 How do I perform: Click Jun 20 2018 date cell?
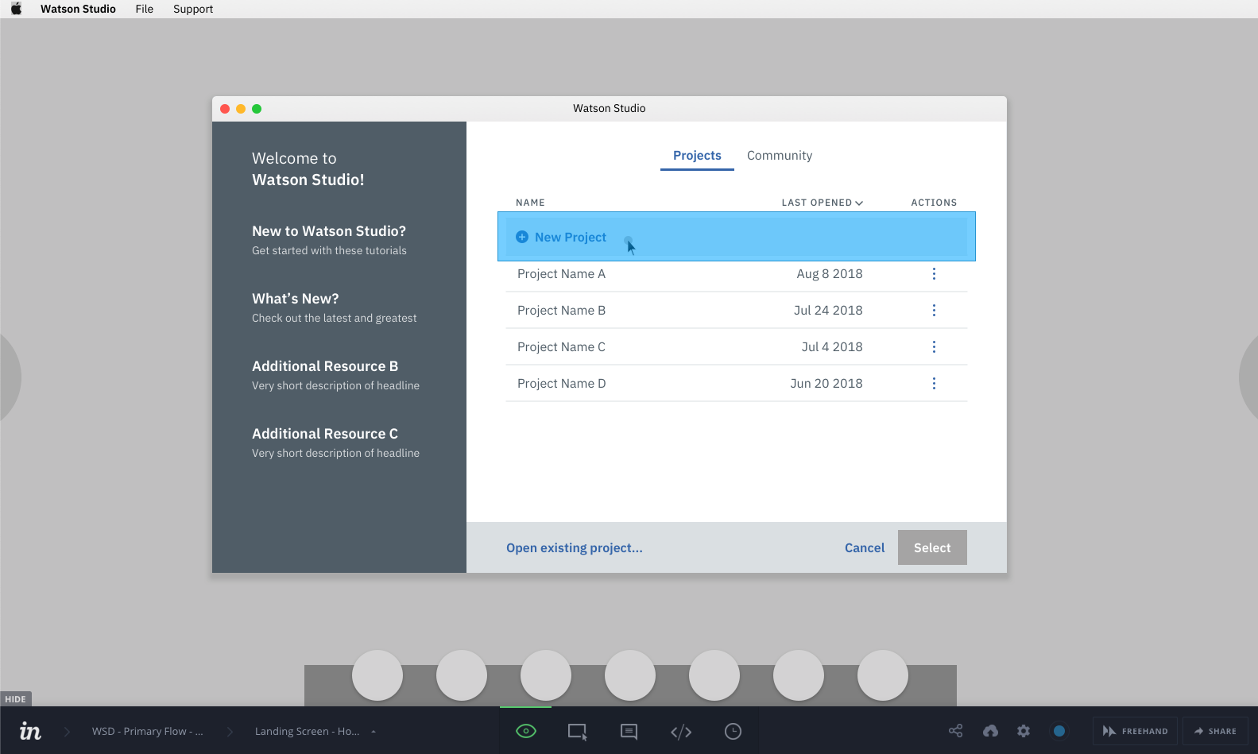[x=826, y=384]
